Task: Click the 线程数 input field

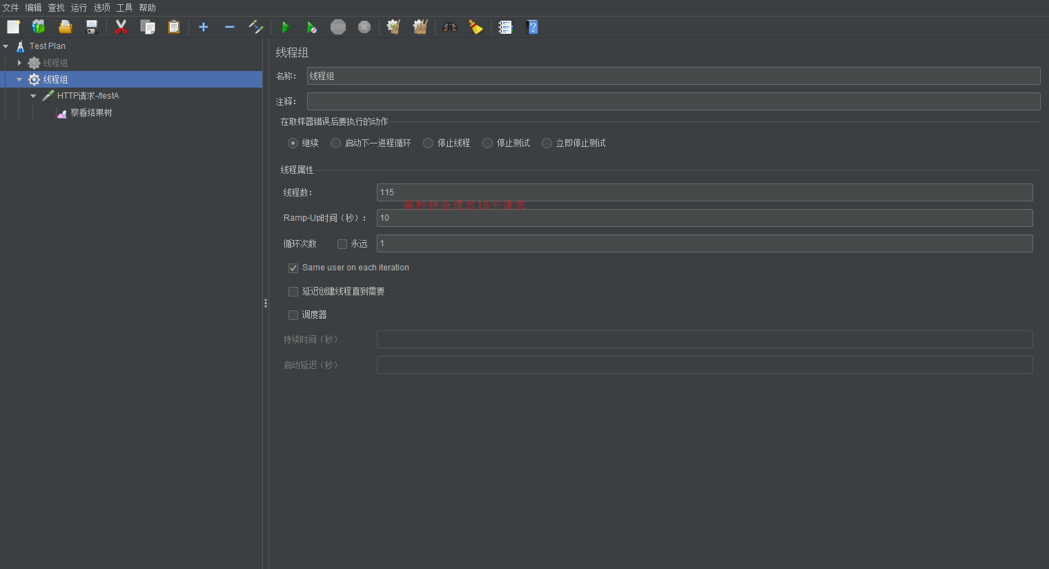Action: (x=704, y=192)
